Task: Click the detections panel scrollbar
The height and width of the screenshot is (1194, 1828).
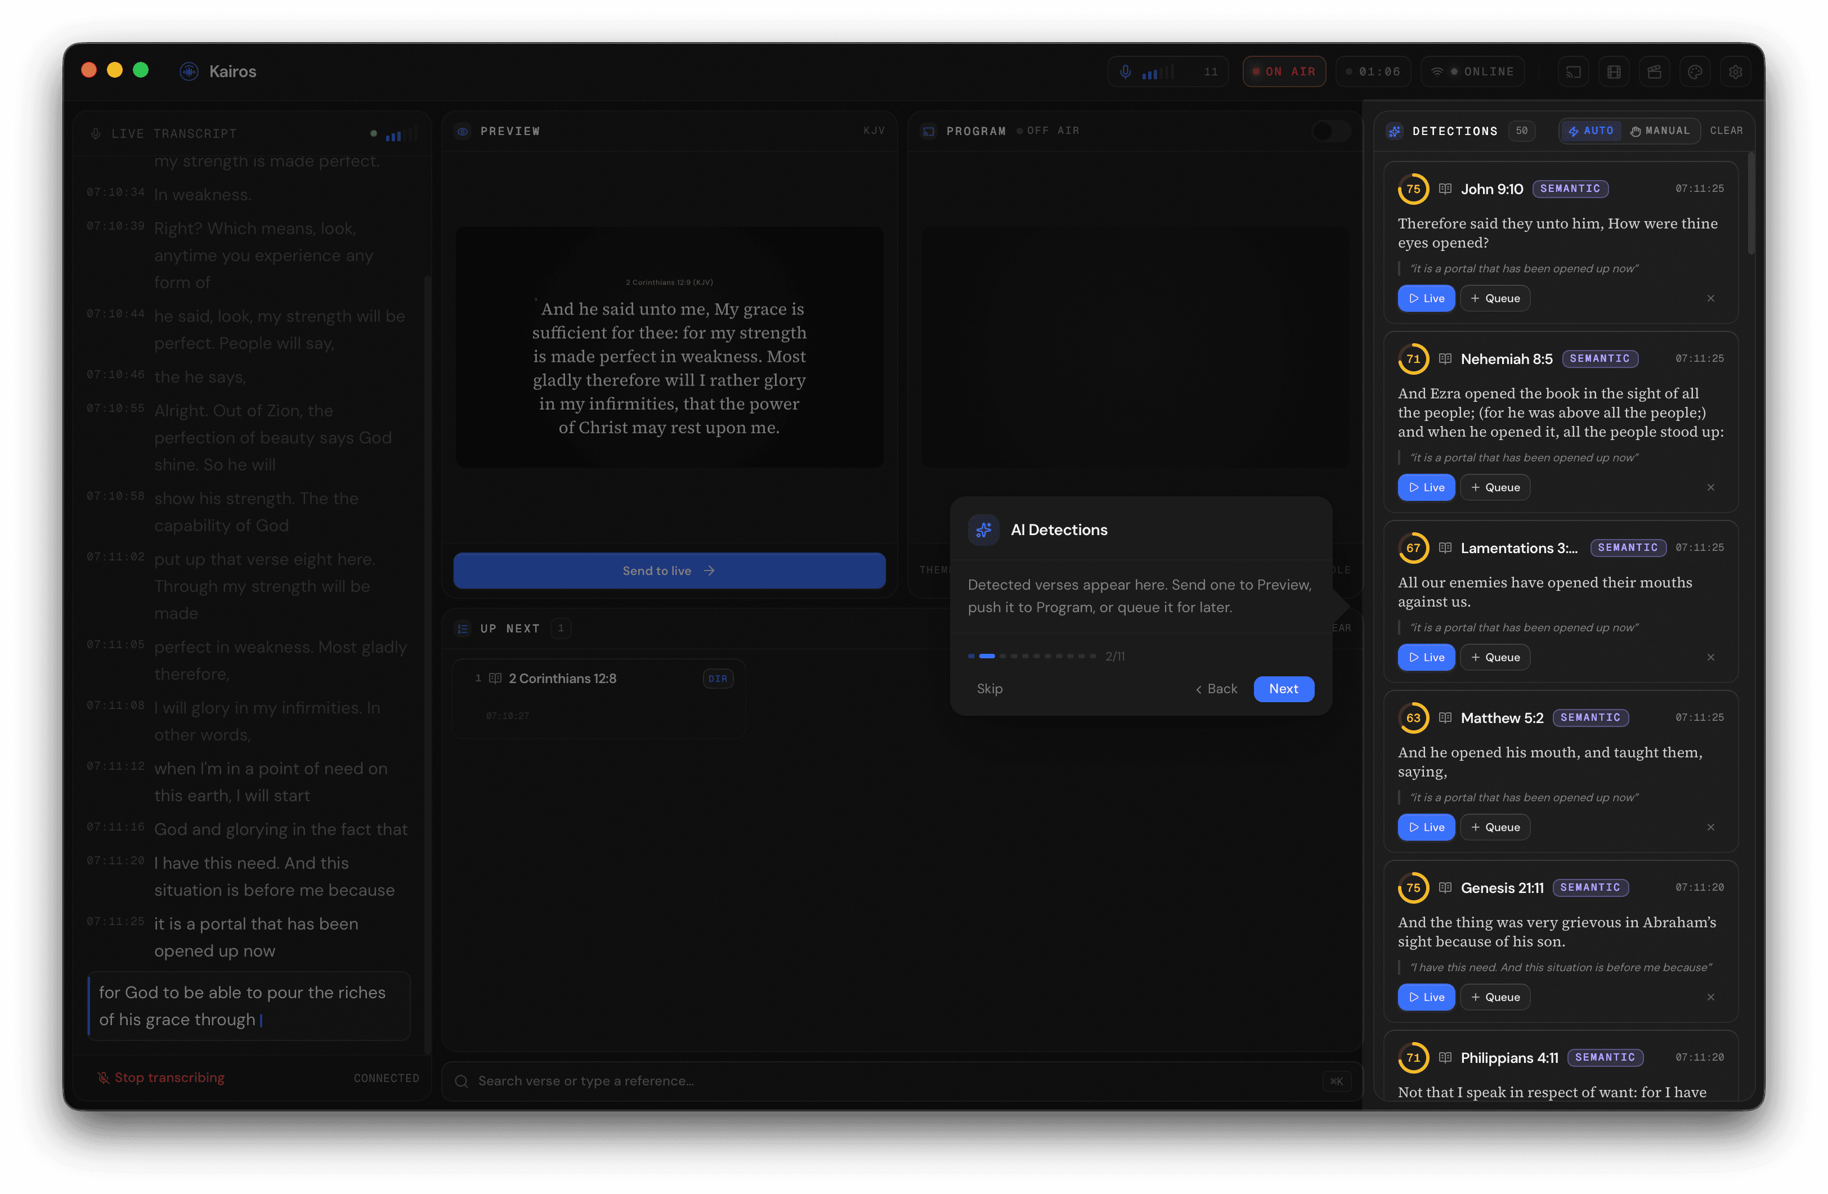Action: click(x=1751, y=204)
